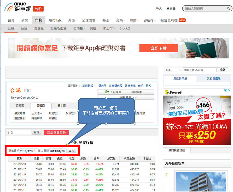Click the NEW badge next to 投資老司機

(182, 20)
